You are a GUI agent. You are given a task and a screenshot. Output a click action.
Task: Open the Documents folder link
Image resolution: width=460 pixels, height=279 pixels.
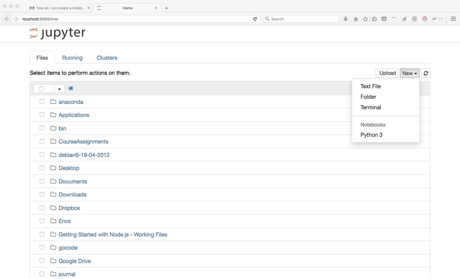pos(73,182)
